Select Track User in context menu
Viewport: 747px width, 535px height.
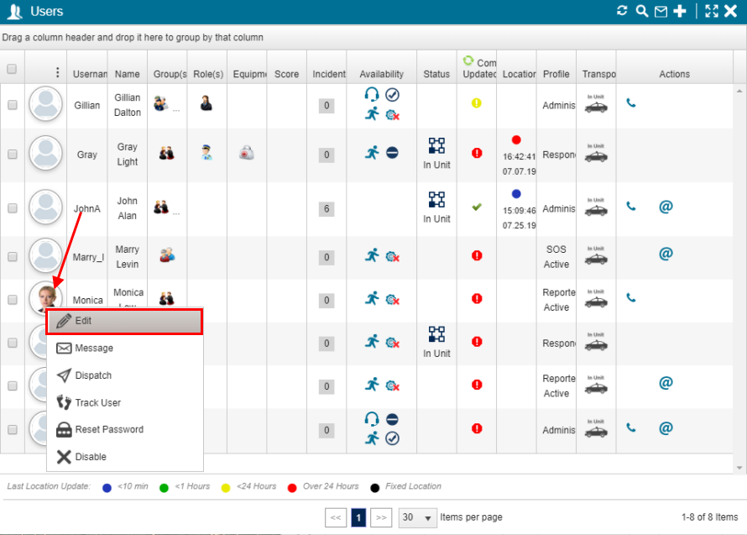click(x=97, y=402)
